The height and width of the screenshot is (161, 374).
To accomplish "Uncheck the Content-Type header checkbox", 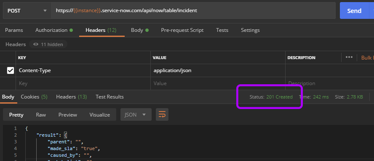I will coord(11,70).
